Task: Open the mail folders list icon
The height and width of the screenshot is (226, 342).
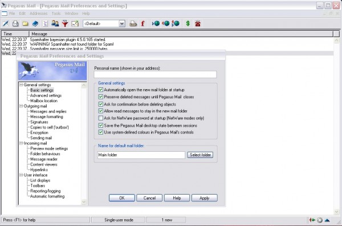Action: (x=25, y=23)
